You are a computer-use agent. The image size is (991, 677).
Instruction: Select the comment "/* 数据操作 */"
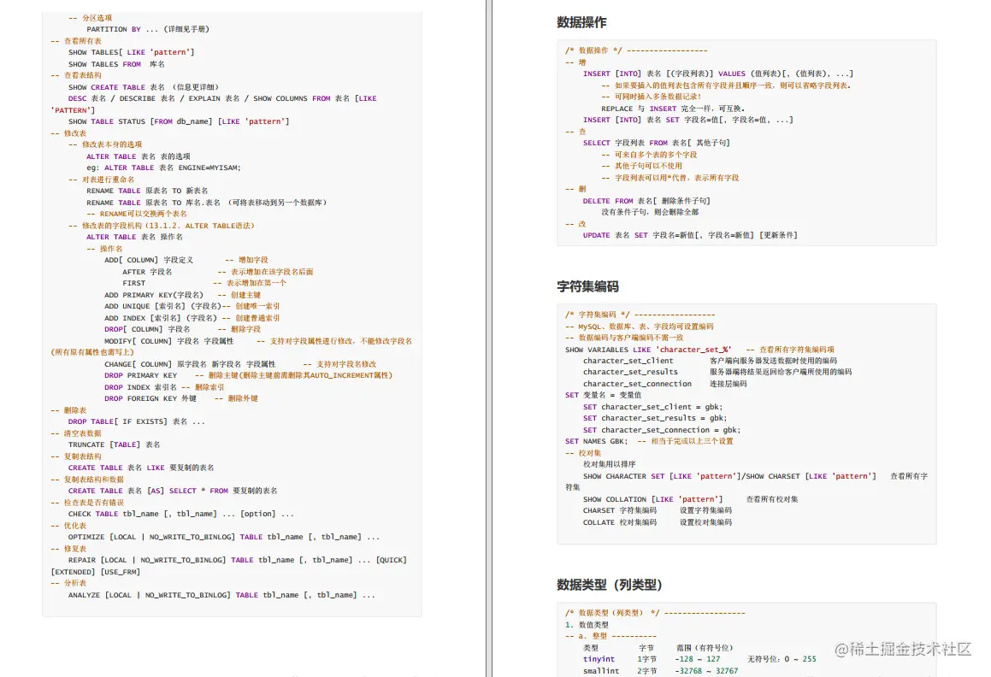[x=636, y=50]
